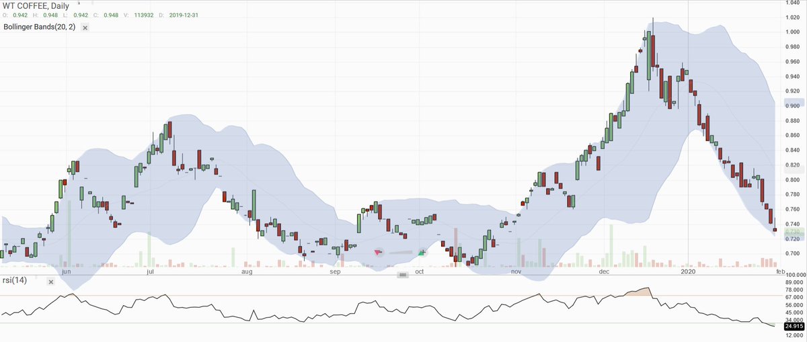Click the 12.000 RSI axis label

tap(794, 335)
